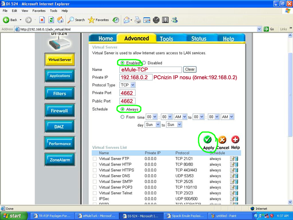Edit the Virtual Server POP3 entry icon
Image resolution: width=293 pixels, height=220 pixels.
232,187
